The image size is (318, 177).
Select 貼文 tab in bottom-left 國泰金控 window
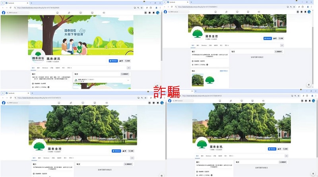point(34,158)
